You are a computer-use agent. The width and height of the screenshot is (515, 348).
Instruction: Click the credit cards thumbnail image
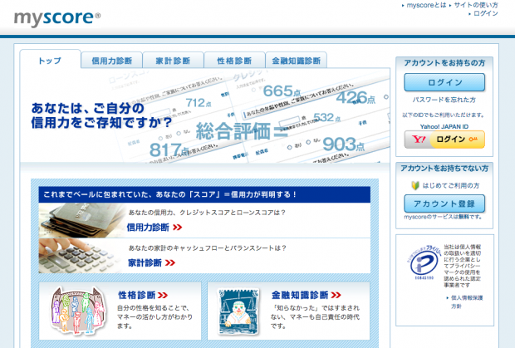(x=81, y=220)
